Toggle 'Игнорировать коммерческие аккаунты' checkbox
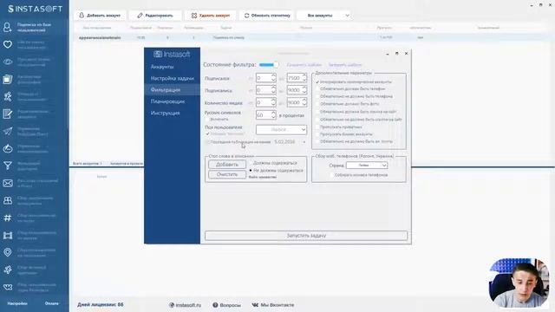Image resolution: width=555 pixels, height=312 pixels. tap(317, 81)
